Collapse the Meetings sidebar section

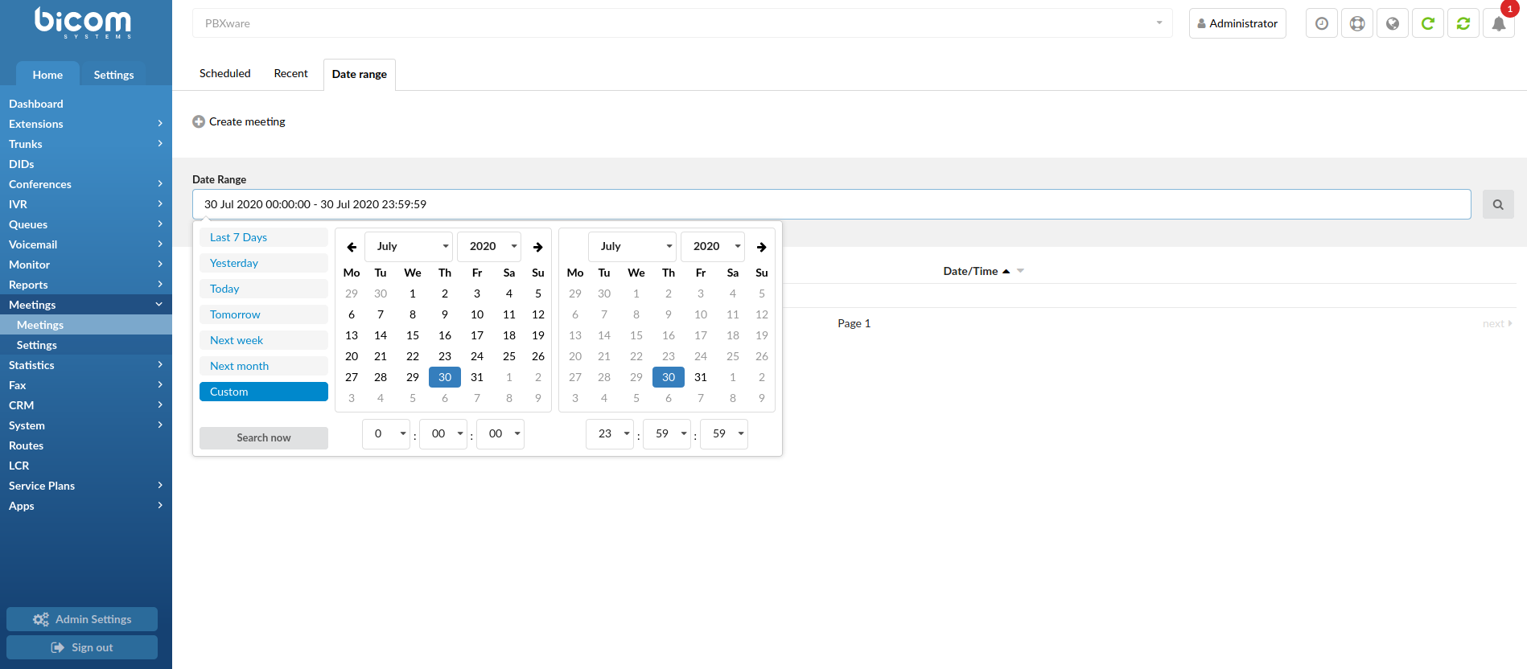(x=85, y=305)
